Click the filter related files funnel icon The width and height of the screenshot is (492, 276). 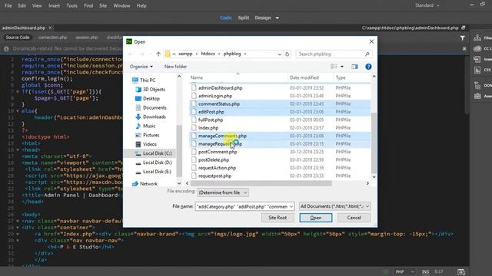coord(463,38)
